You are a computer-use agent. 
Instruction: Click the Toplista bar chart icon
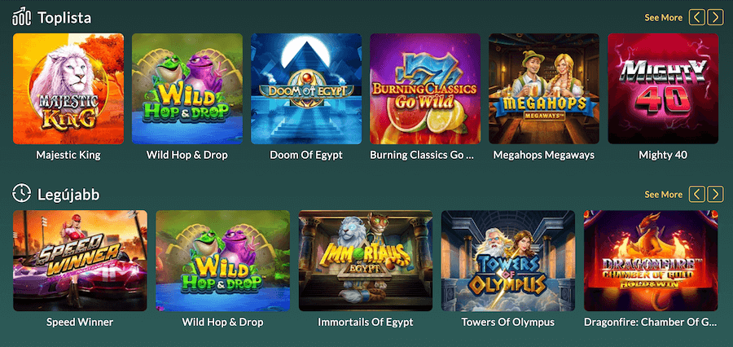pyautogui.click(x=21, y=17)
